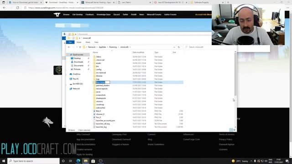Viewport: 292px width, 164px height.
Task: Open Pictures in the navigation pane
Action: click(x=77, y=69)
